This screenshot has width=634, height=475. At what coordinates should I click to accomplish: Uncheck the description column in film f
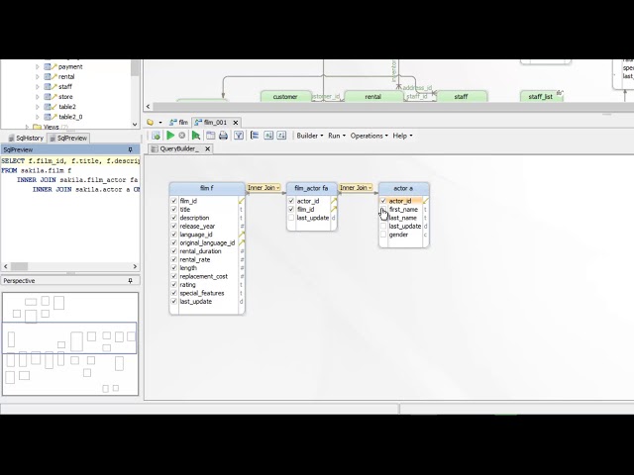174,218
